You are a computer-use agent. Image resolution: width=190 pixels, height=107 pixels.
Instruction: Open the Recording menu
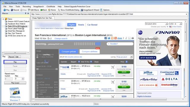click(27, 7)
